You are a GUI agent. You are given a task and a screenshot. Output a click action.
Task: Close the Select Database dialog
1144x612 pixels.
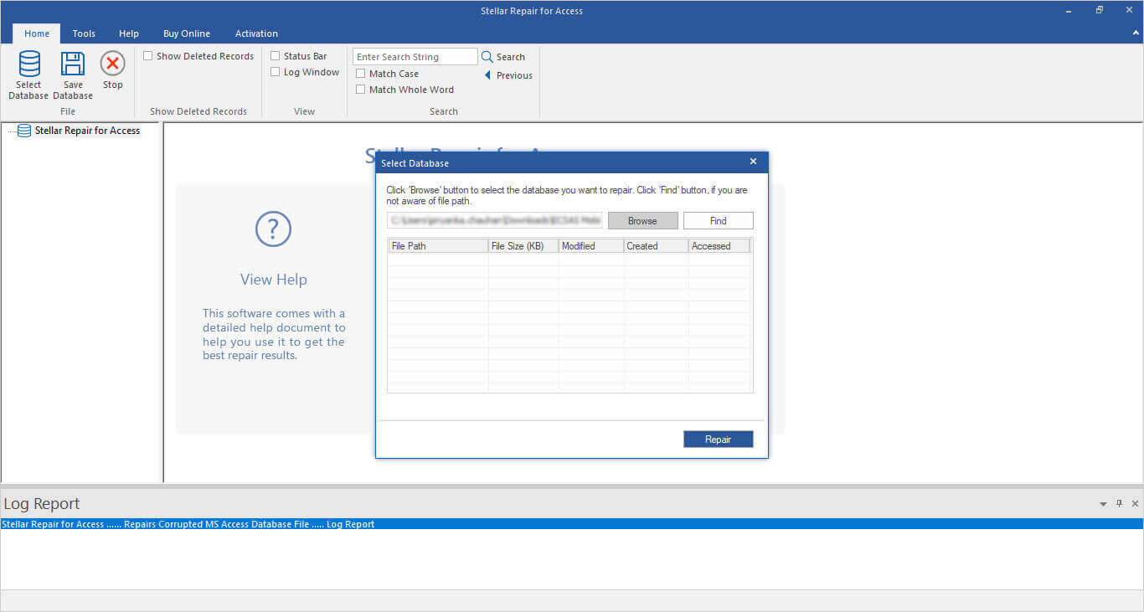click(x=753, y=162)
